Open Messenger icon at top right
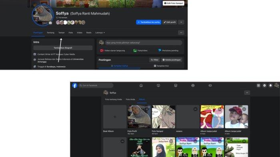This screenshot has width=280, height=157. 264,85
